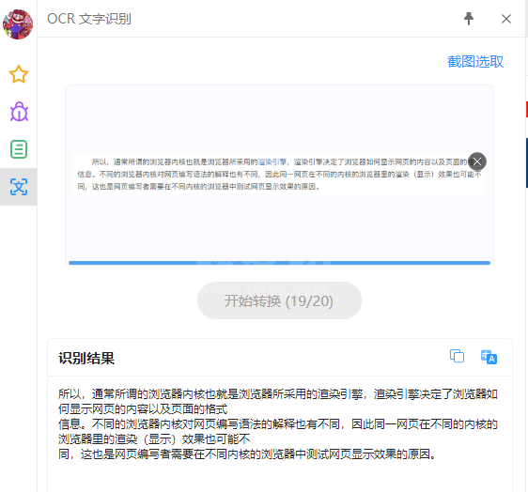This screenshot has height=492, width=528.
Task: Close the OCR 文字识别 panel
Action: (506, 19)
